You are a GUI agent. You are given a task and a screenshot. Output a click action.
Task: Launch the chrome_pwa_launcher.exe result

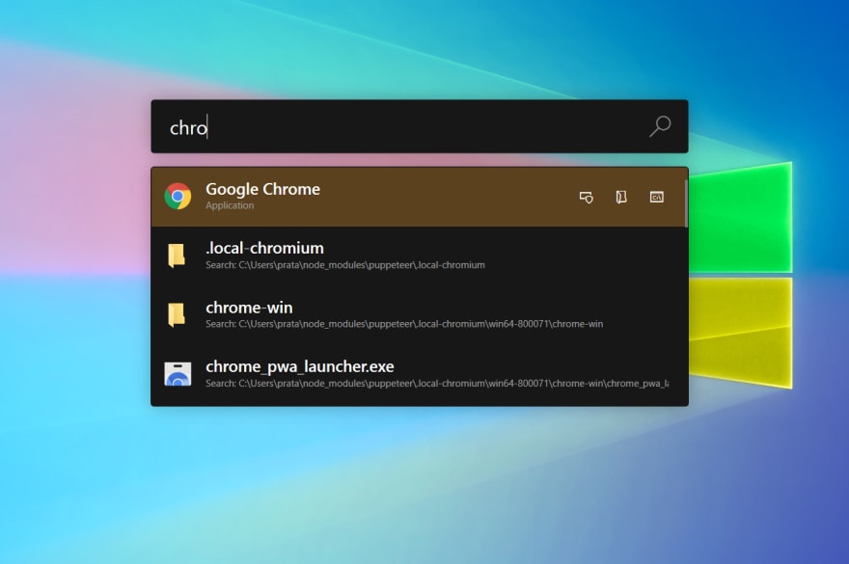click(x=420, y=375)
